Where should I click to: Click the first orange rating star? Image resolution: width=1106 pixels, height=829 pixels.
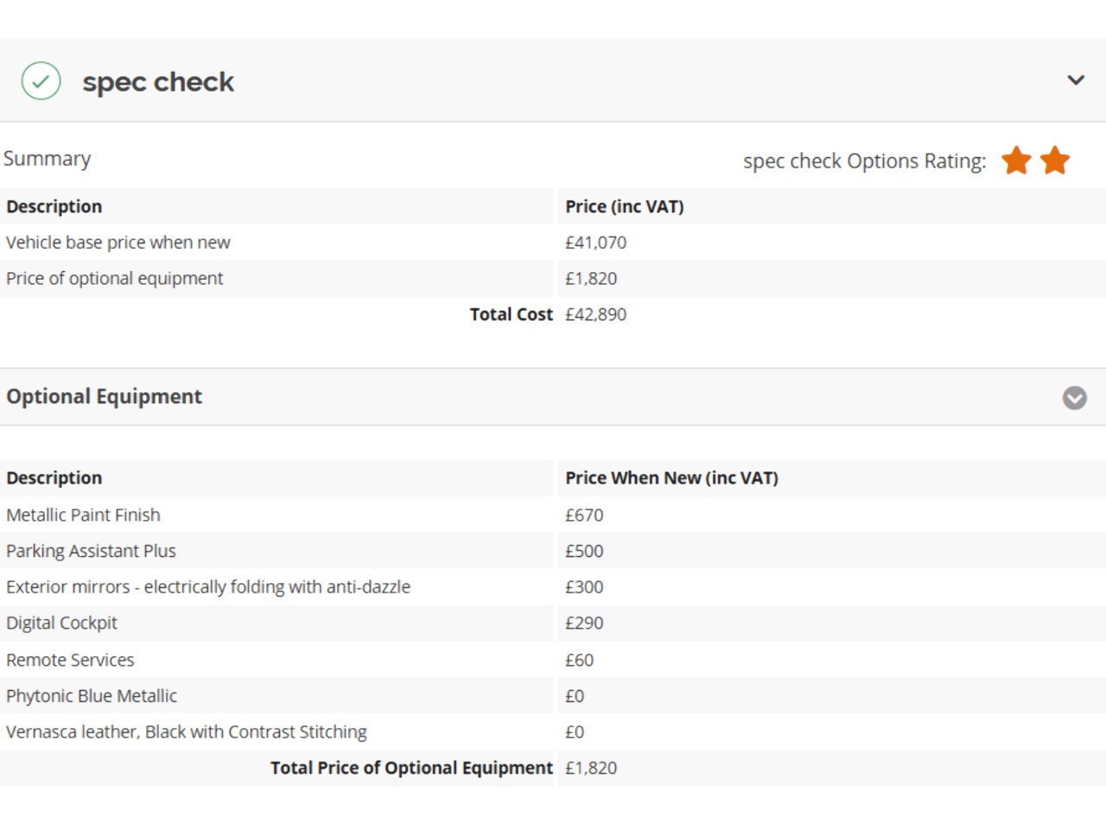coord(1016,160)
